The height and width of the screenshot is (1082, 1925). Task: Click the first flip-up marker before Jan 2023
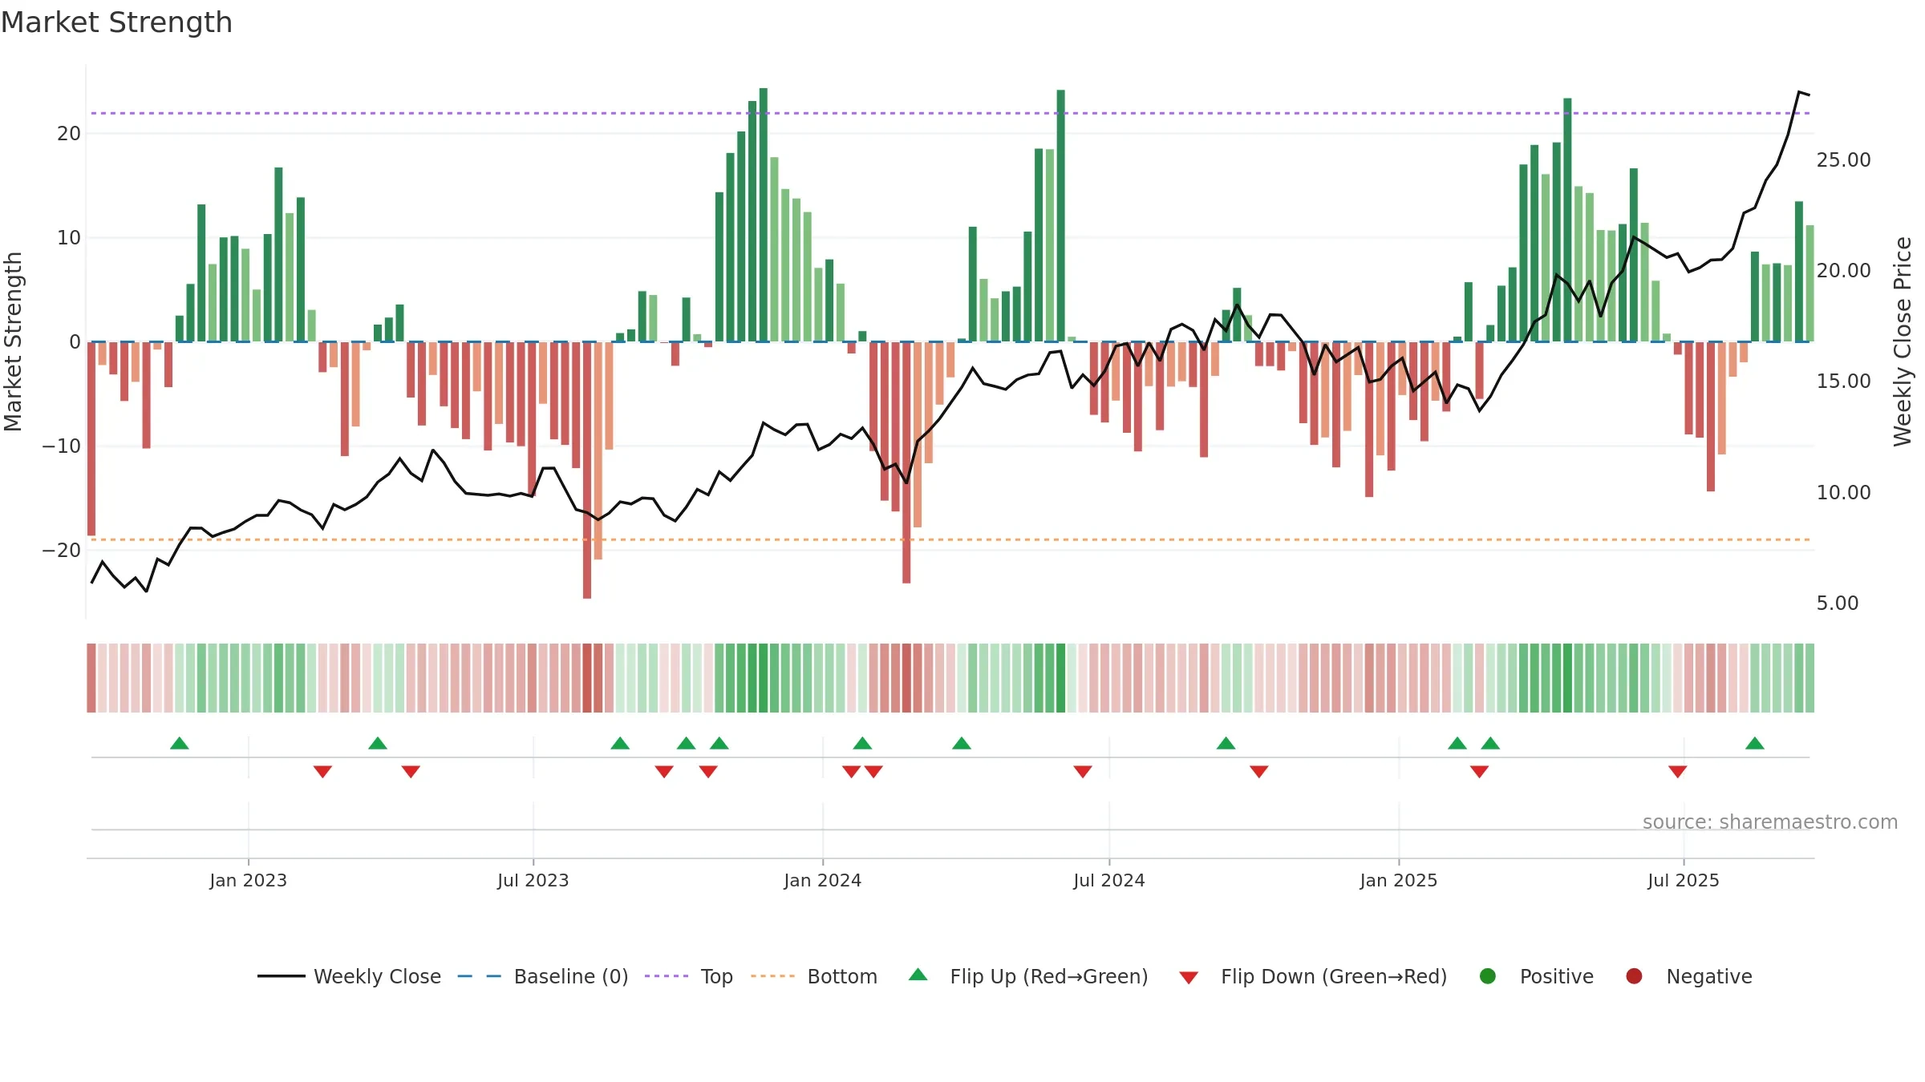[x=180, y=743]
